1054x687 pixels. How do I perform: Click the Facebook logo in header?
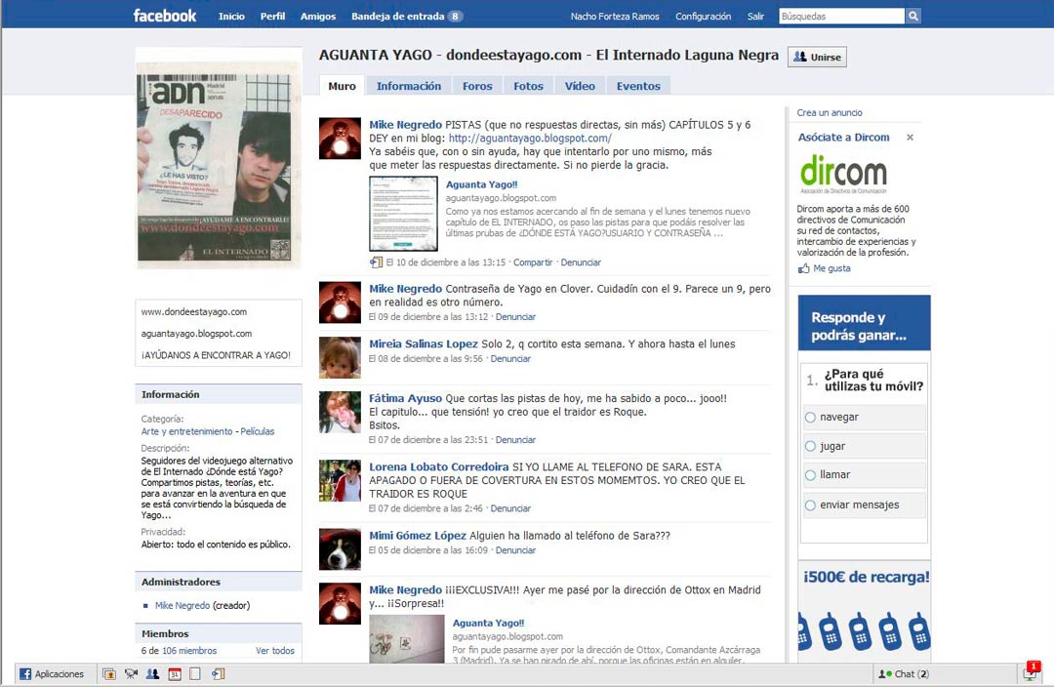coord(164,16)
